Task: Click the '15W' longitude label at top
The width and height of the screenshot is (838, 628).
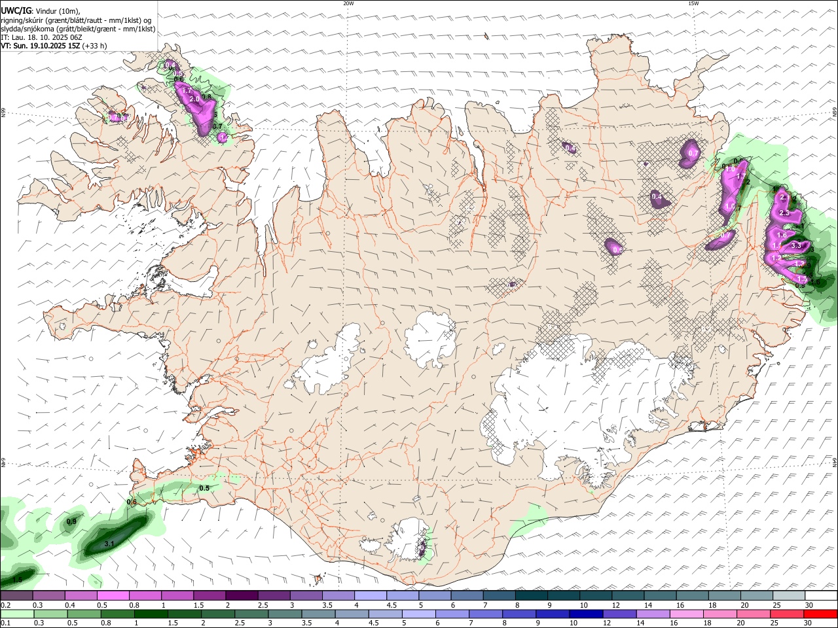Action: pos(693,3)
